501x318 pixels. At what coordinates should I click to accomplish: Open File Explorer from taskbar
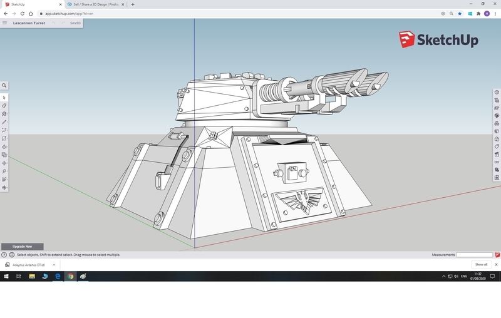[32, 277]
